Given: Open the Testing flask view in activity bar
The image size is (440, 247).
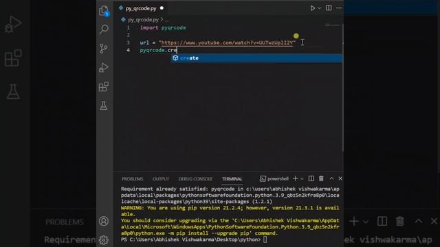Looking at the screenshot, I should 104,106.
